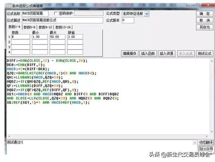Place cursor on the QF:=LLVBARS line
Screen dimensions: 215x162
pos(35,86)
